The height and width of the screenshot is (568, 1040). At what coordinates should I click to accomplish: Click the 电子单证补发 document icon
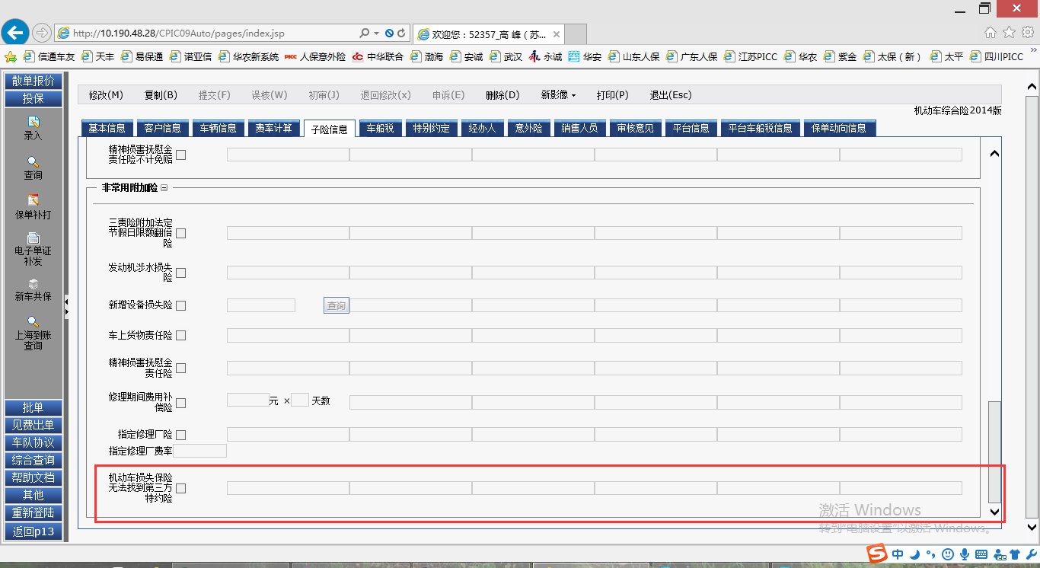point(33,238)
